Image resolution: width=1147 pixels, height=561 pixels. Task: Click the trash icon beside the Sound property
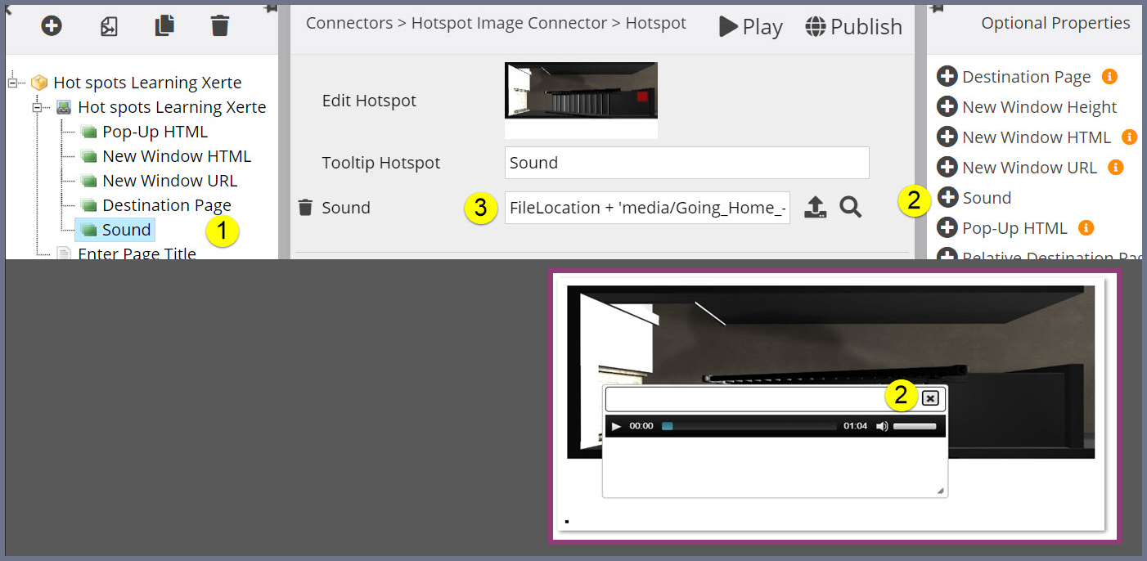305,207
